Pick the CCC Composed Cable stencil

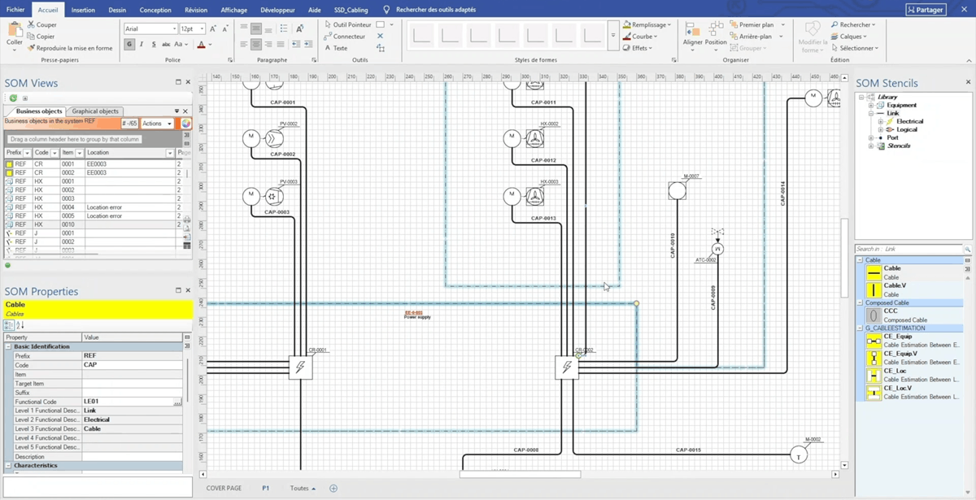[874, 315]
